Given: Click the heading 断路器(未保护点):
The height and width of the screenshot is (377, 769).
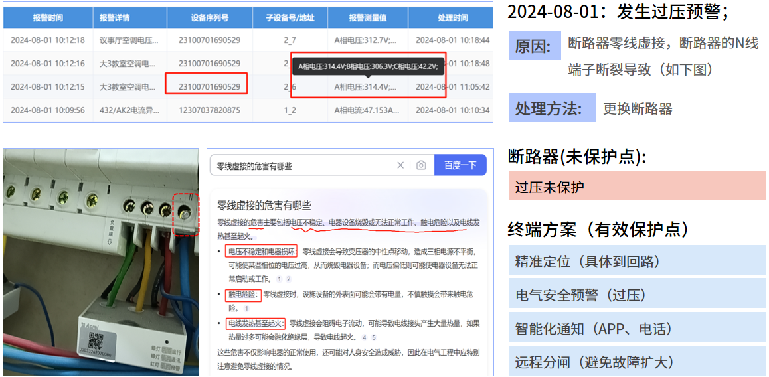Looking at the screenshot, I should coord(577,157).
